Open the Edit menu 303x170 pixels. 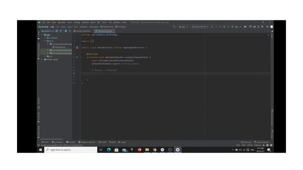tap(48, 22)
